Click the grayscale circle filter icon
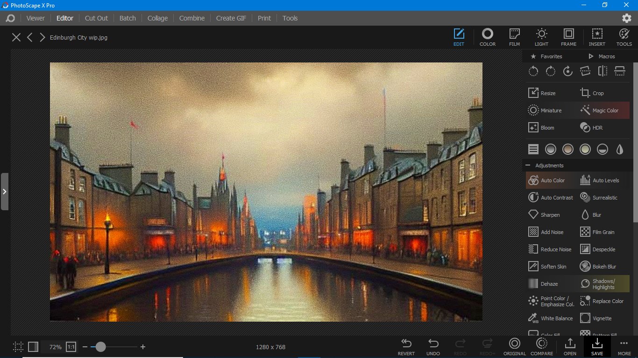 click(x=551, y=149)
